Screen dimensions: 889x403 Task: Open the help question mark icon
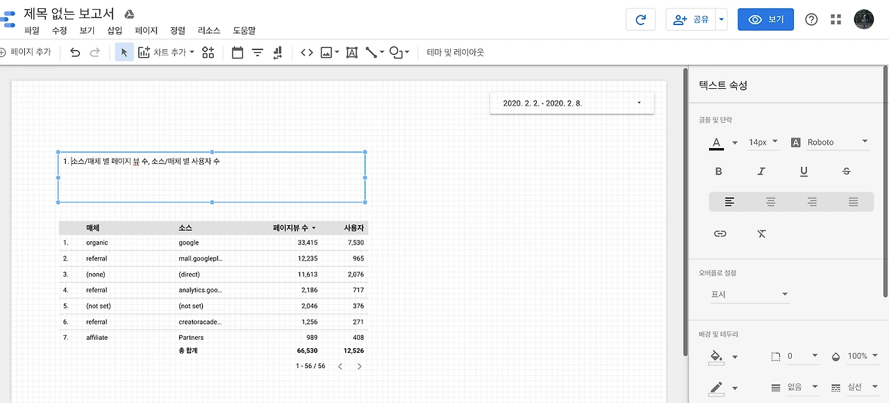(811, 19)
